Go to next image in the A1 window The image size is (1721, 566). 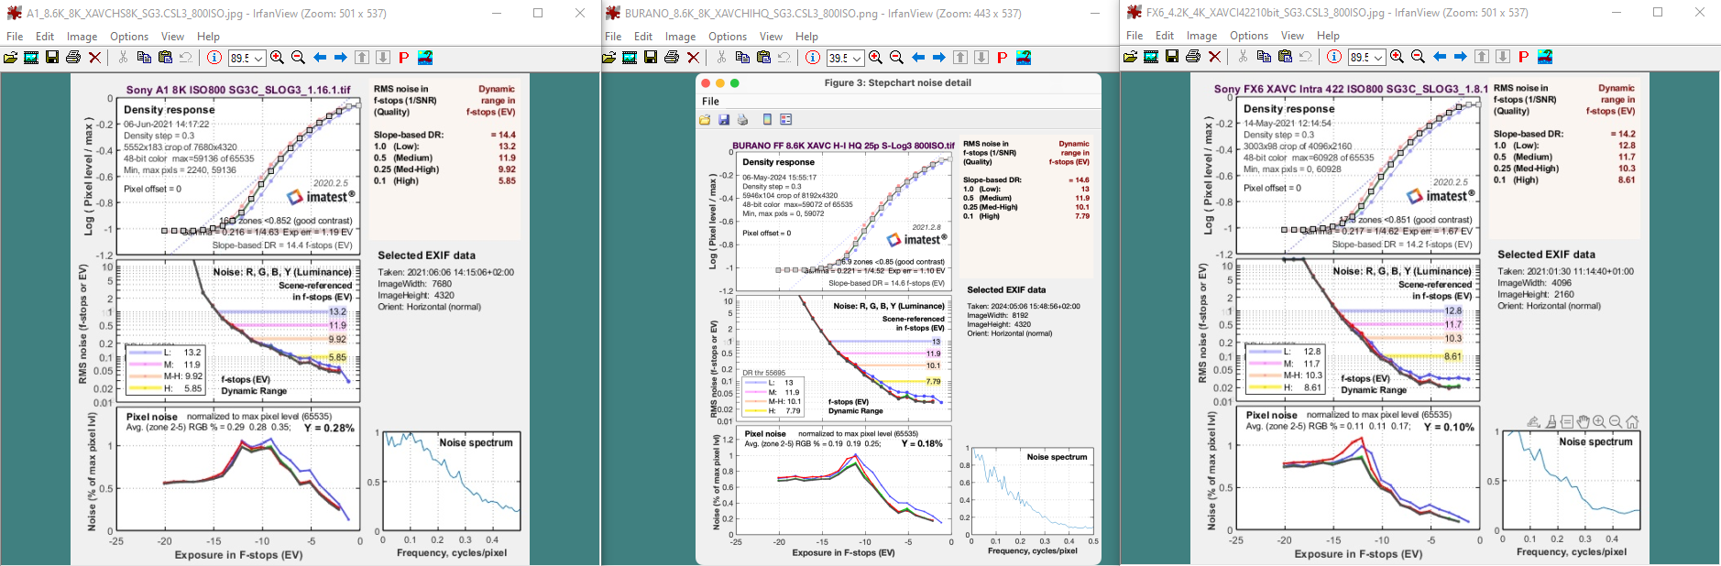pyautogui.click(x=340, y=58)
